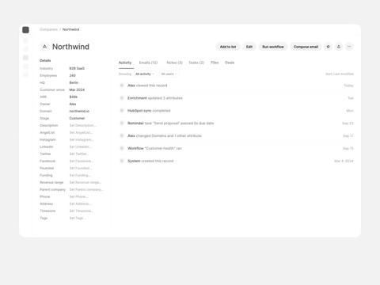Click the Edit button
Image resolution: width=380 pixels, height=285 pixels.
coord(249,47)
